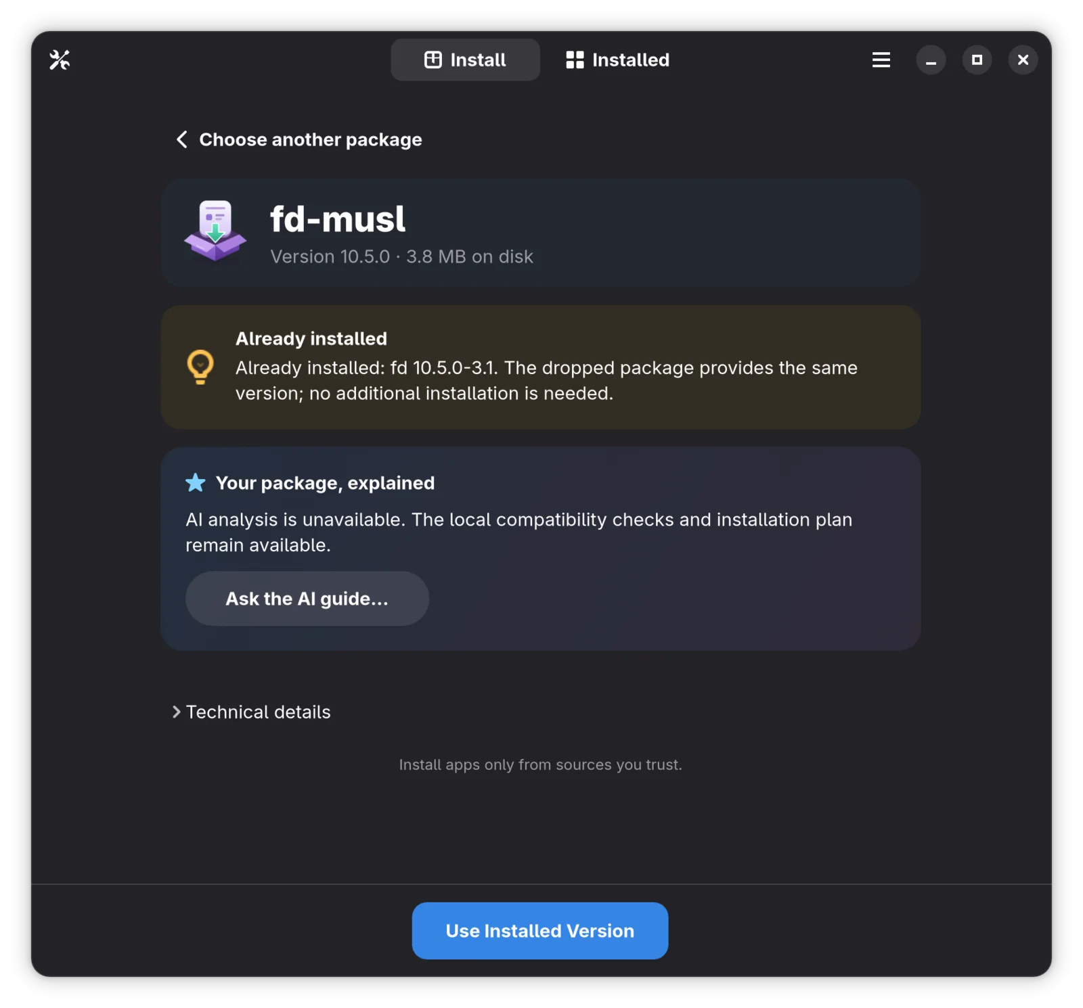
Task: Click the back chevron arrow icon
Action: pyautogui.click(x=181, y=139)
